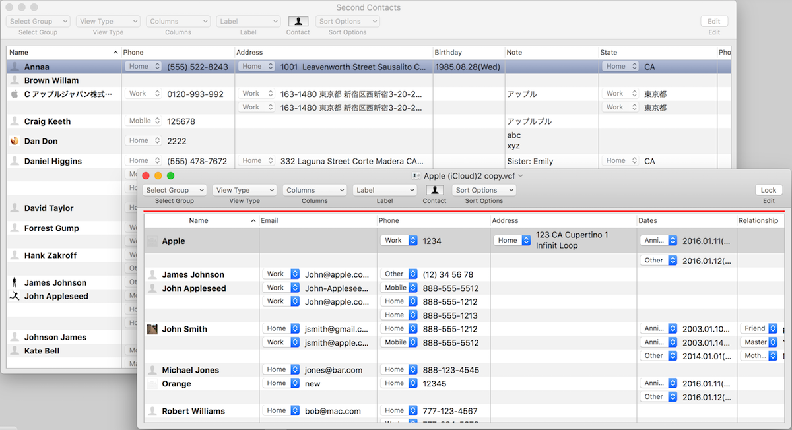Open the Label dropdown in Second Contacts

point(248,22)
